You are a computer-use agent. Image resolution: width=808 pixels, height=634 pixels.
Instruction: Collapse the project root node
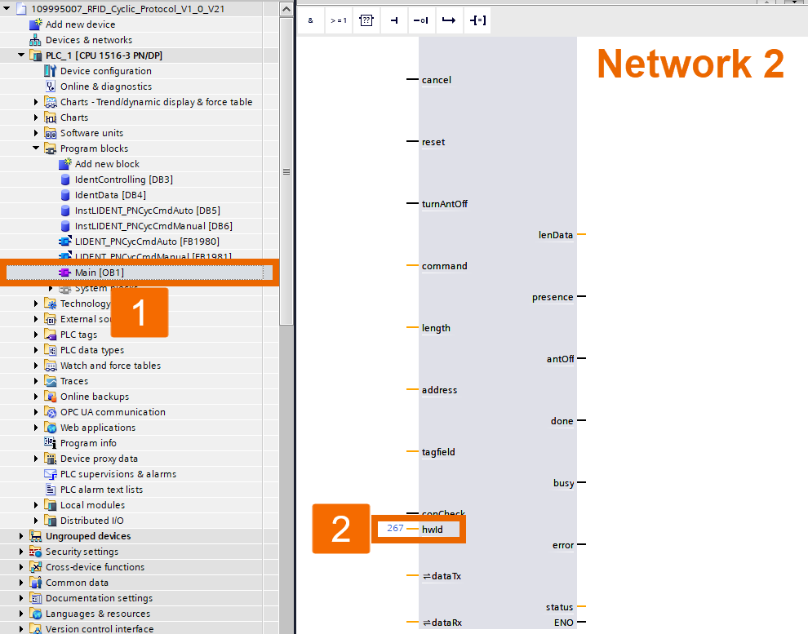pos(7,8)
